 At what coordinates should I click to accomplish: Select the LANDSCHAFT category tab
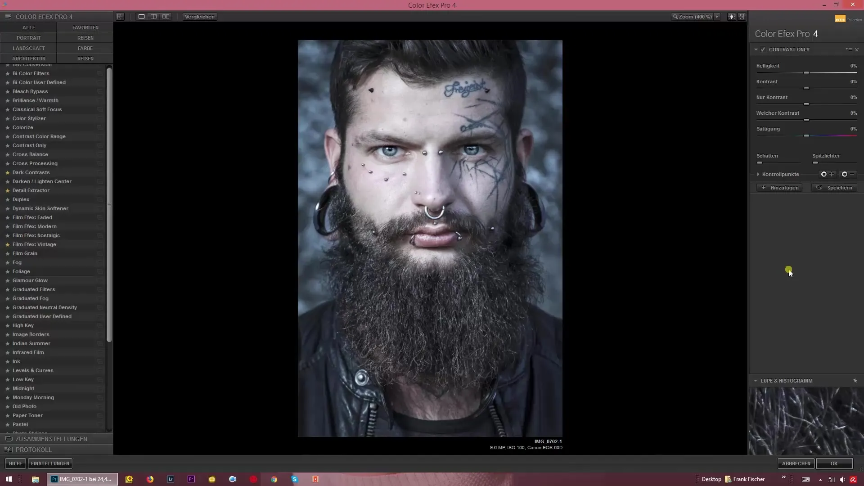(x=28, y=48)
